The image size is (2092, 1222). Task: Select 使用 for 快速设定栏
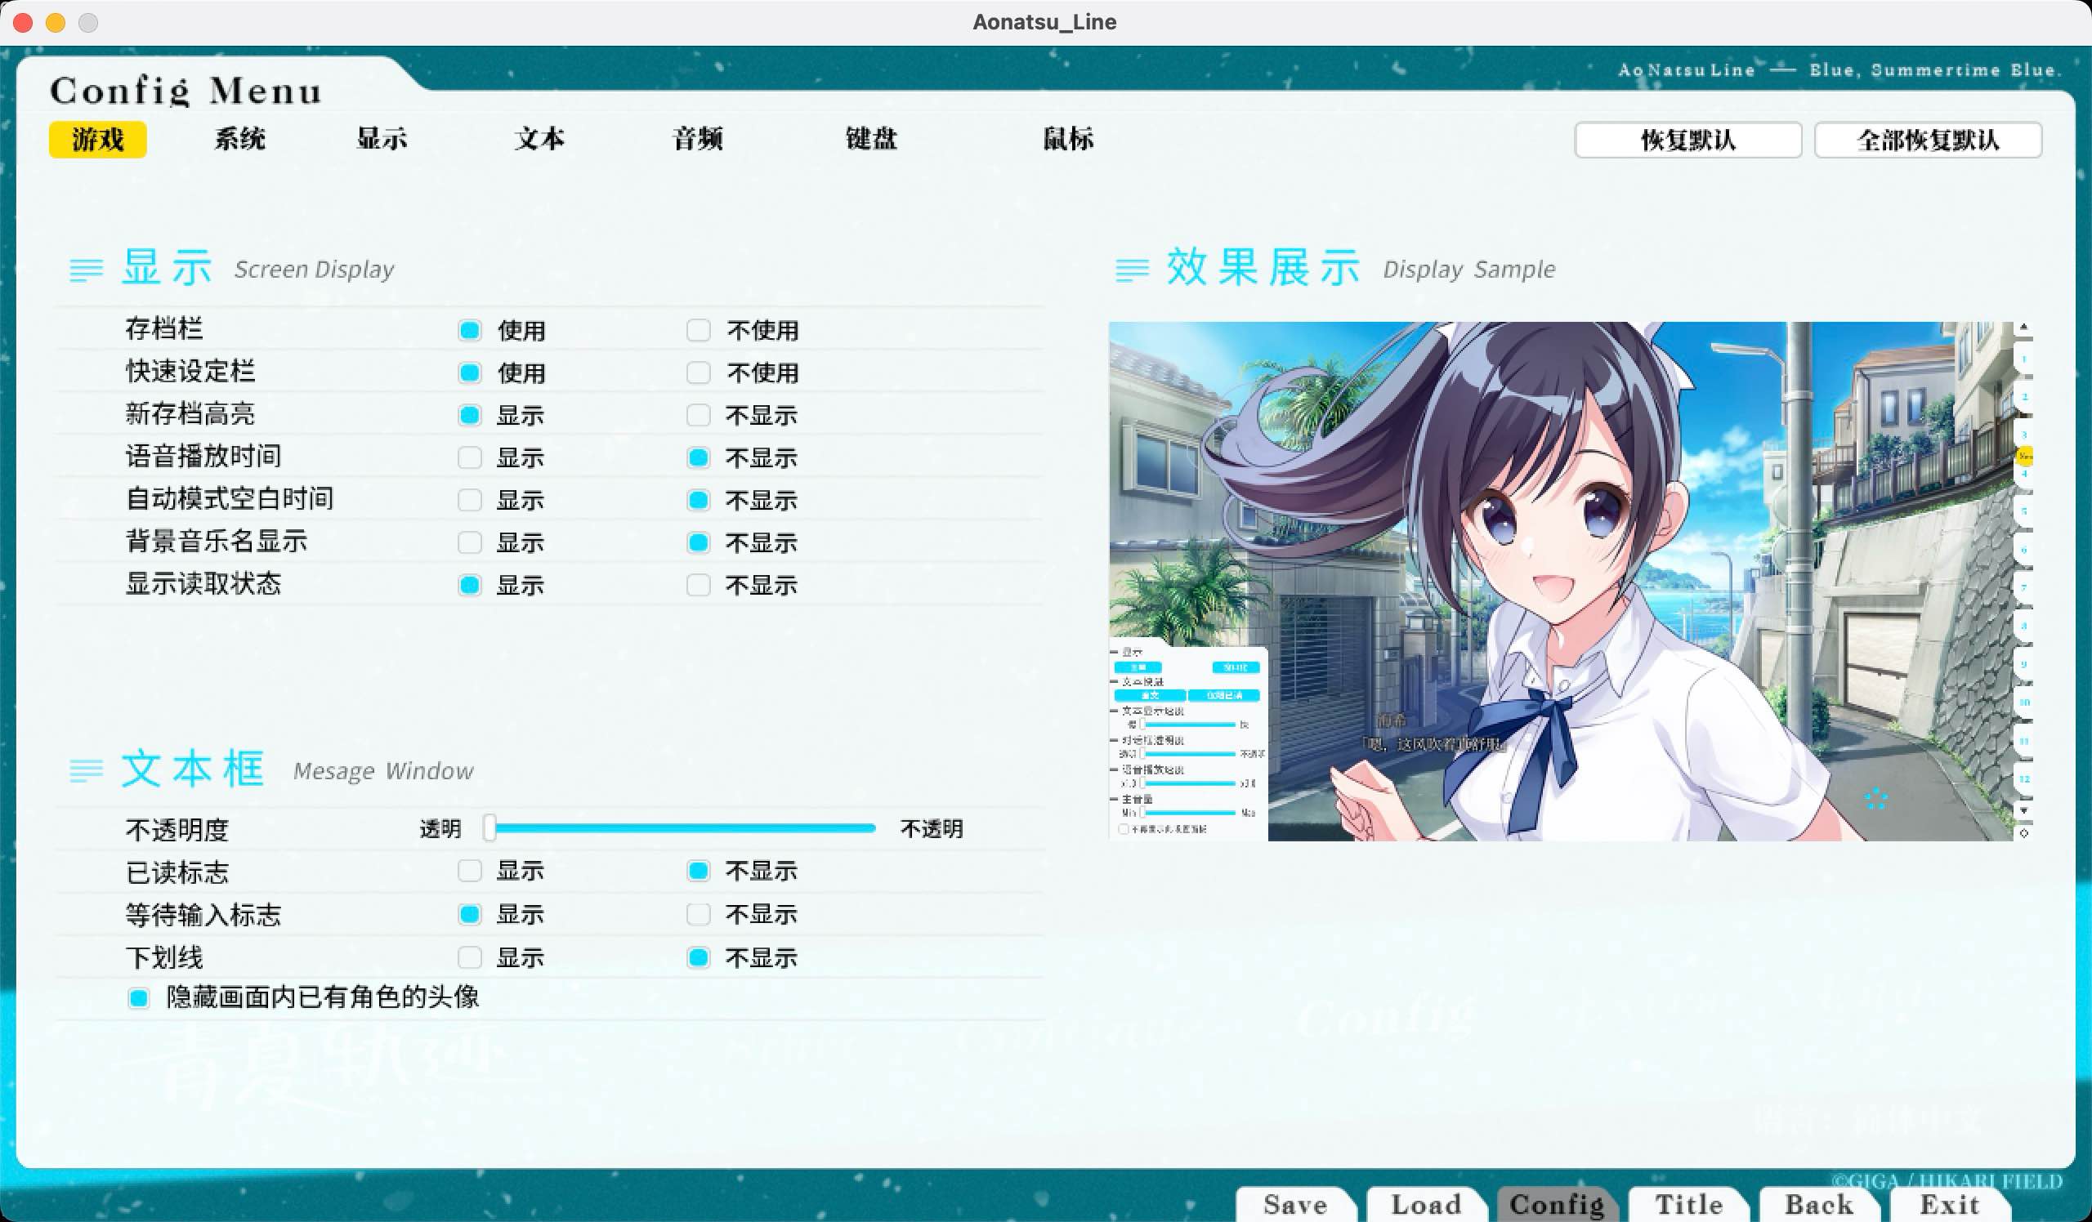(x=470, y=372)
